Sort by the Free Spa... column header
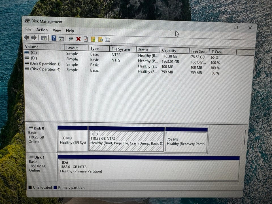 (199, 51)
